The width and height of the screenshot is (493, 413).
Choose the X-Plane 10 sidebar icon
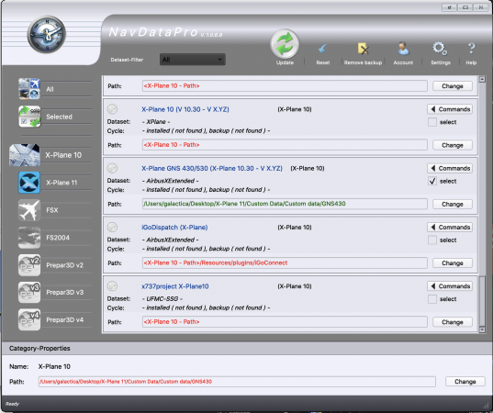coord(25,155)
